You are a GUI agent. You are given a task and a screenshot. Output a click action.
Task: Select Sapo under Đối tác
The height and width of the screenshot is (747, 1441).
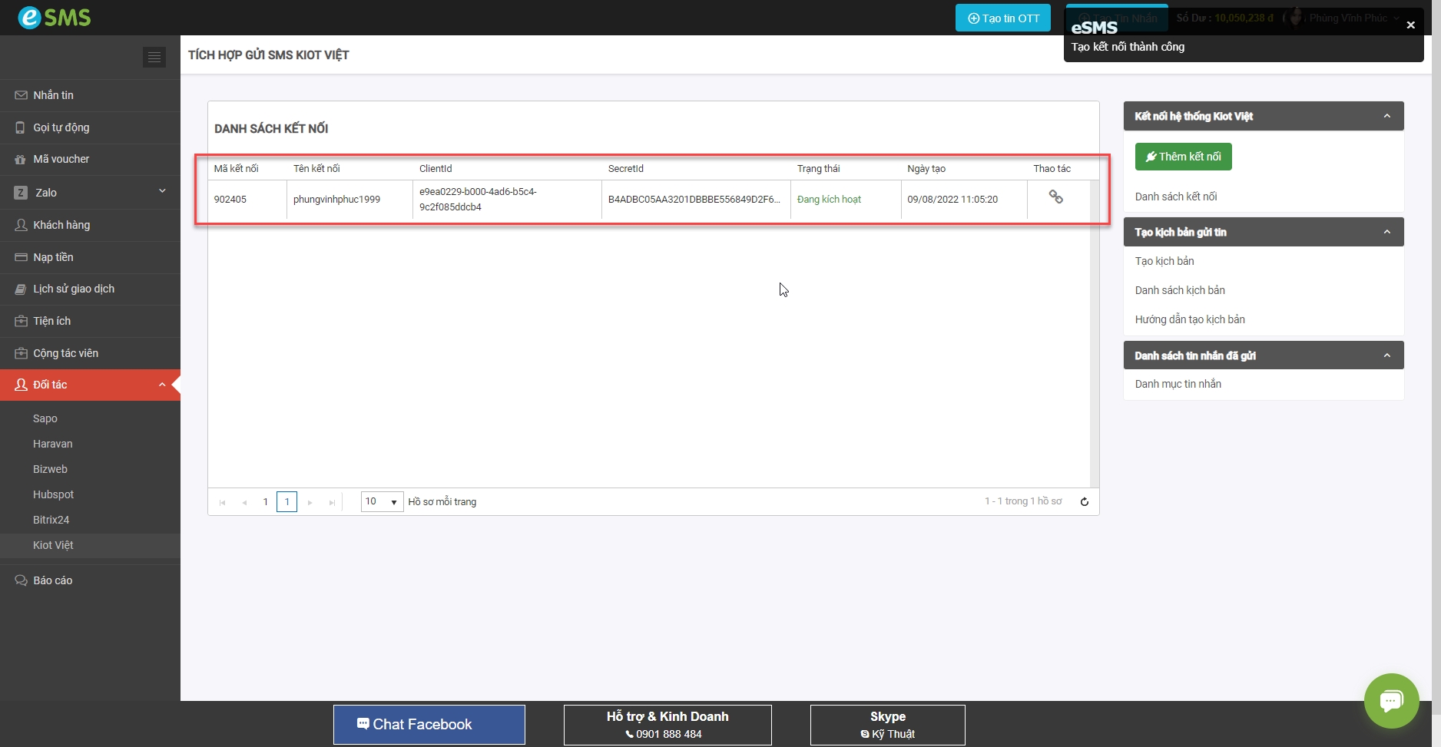(x=45, y=418)
